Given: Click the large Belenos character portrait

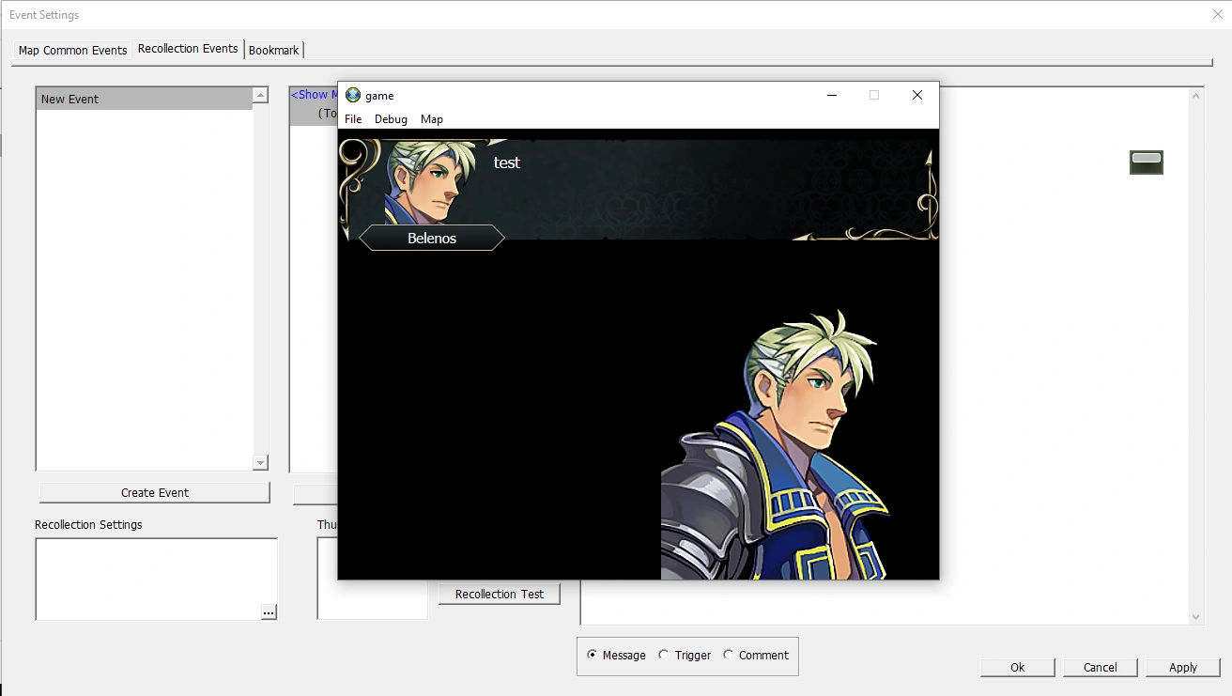Looking at the screenshot, I should (x=774, y=445).
